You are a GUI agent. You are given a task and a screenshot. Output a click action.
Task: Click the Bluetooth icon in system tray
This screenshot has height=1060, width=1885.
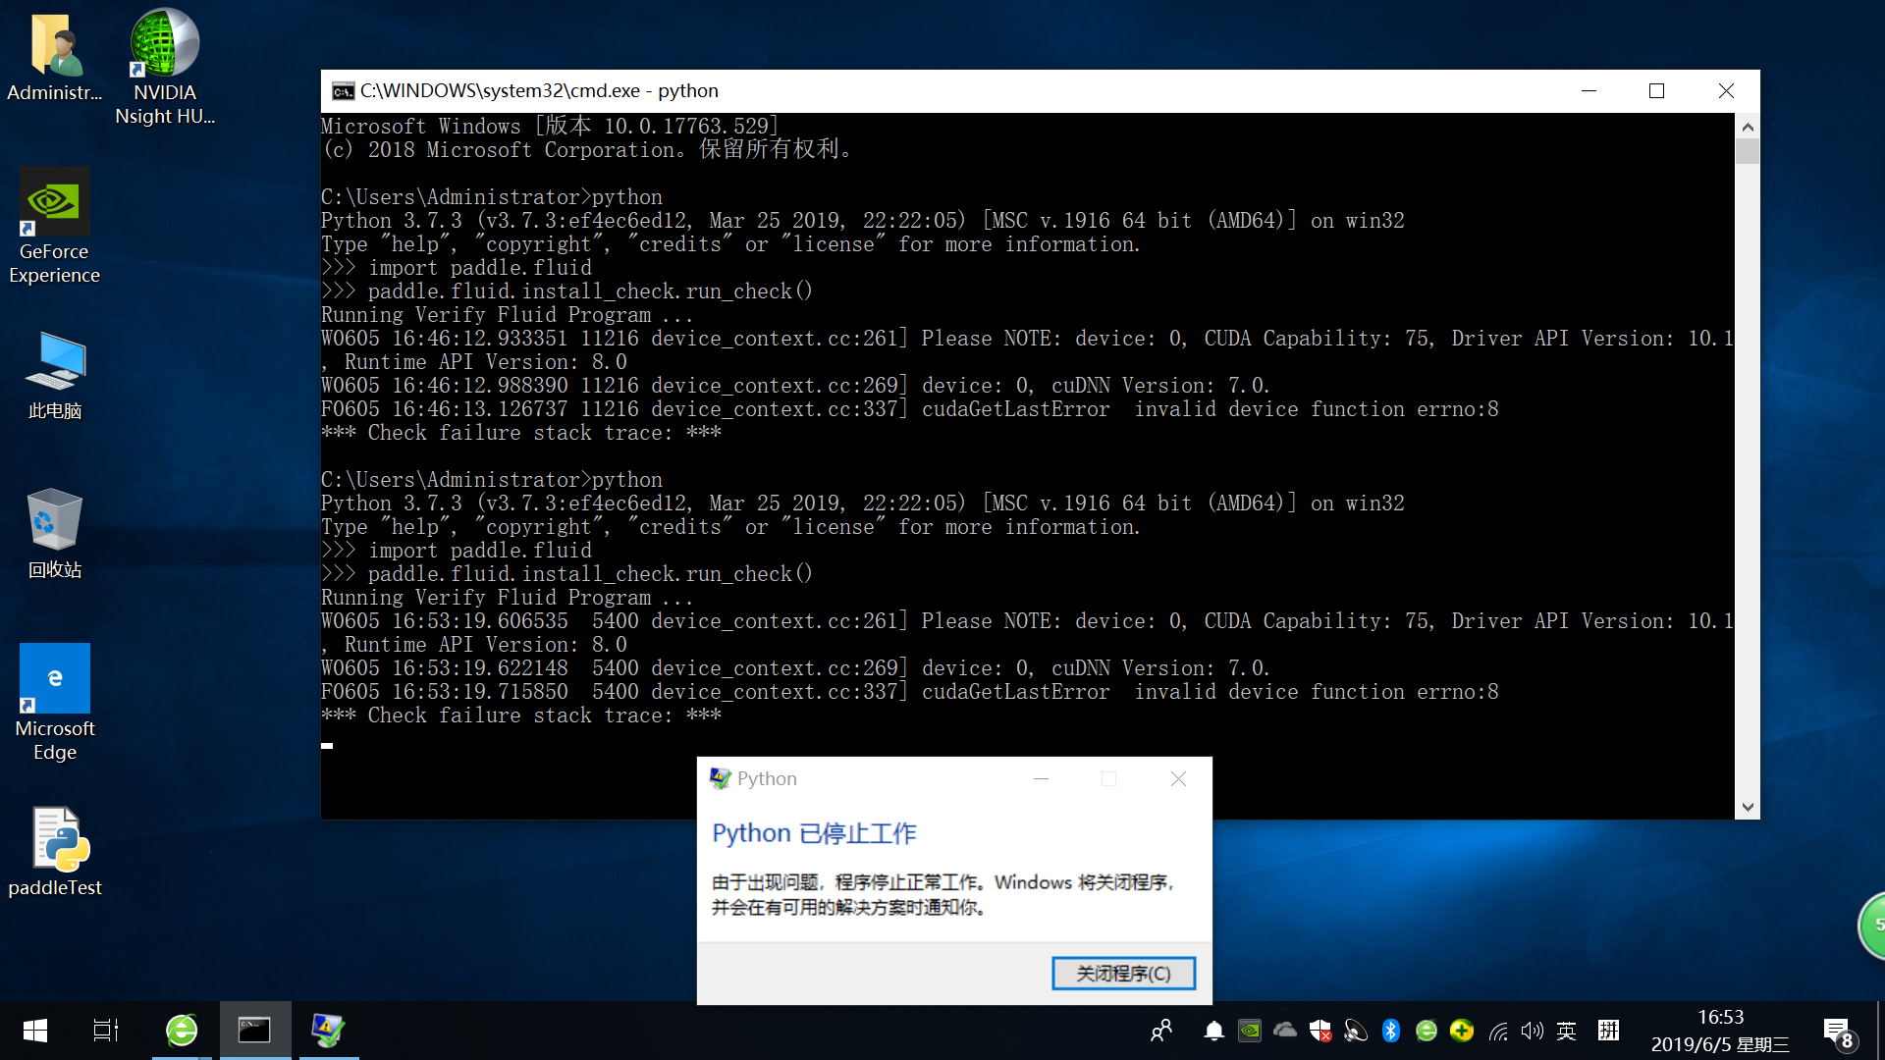(1390, 1031)
